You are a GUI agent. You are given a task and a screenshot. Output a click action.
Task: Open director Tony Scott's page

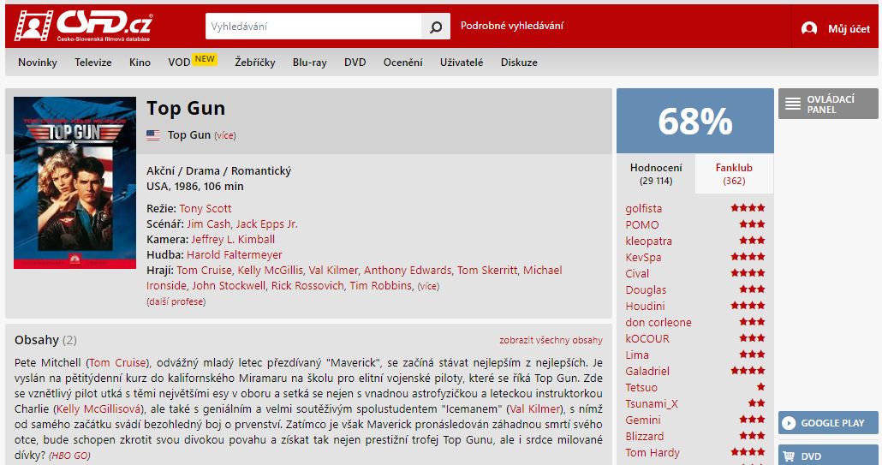pyautogui.click(x=206, y=209)
